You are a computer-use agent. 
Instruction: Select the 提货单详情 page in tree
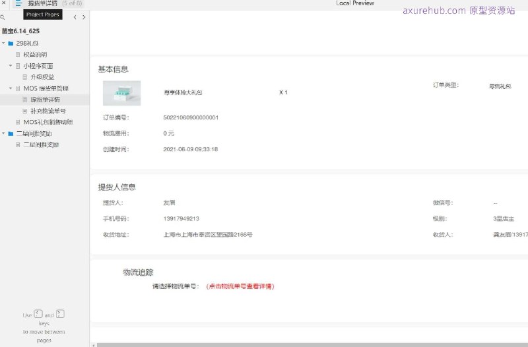point(45,100)
